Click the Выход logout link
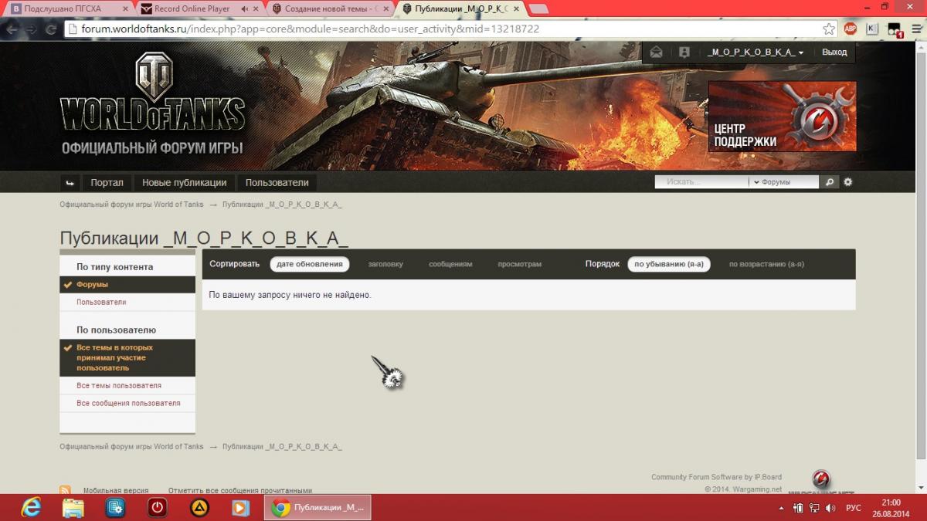 tap(834, 52)
